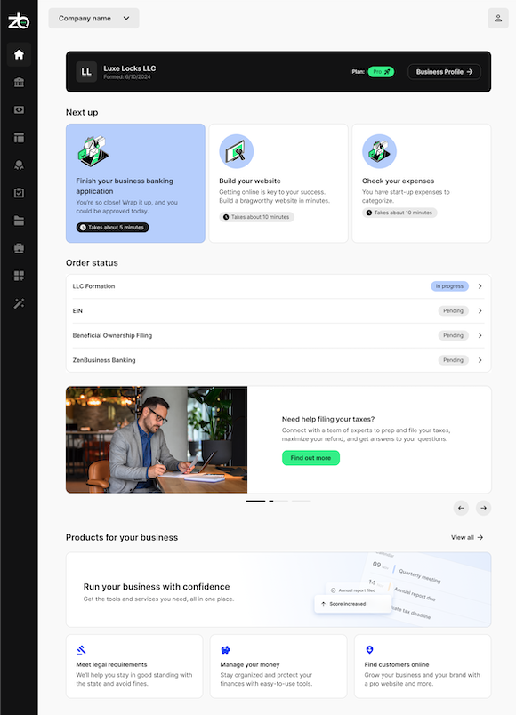The height and width of the screenshot is (715, 516).
Task: Click the Build your website illustration icon
Action: (237, 151)
